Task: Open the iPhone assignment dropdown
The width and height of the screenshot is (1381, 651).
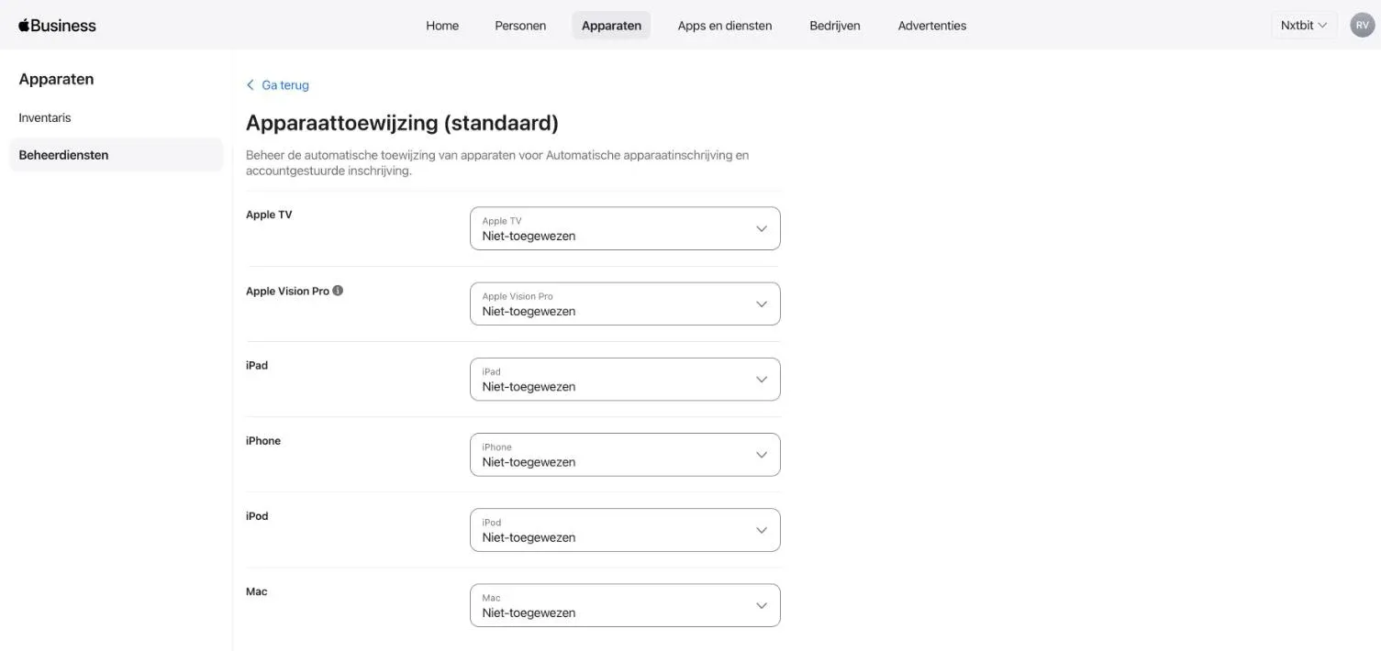Action: [625, 455]
